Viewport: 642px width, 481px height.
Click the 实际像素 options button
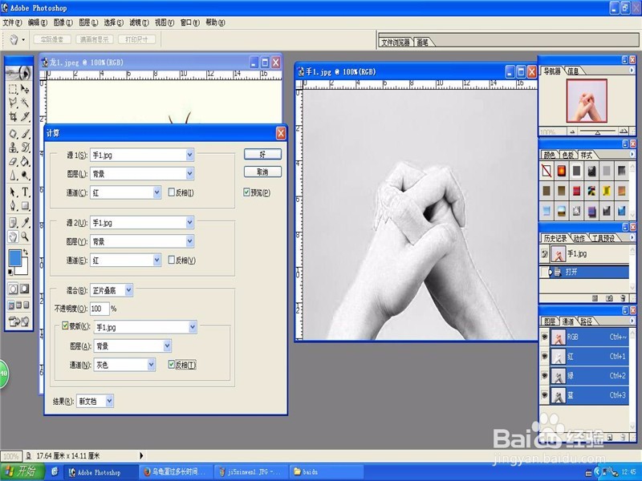tap(52, 39)
